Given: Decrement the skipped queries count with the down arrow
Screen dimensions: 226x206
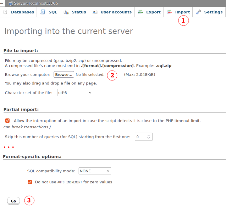Looking at the screenshot, I should (149, 138).
